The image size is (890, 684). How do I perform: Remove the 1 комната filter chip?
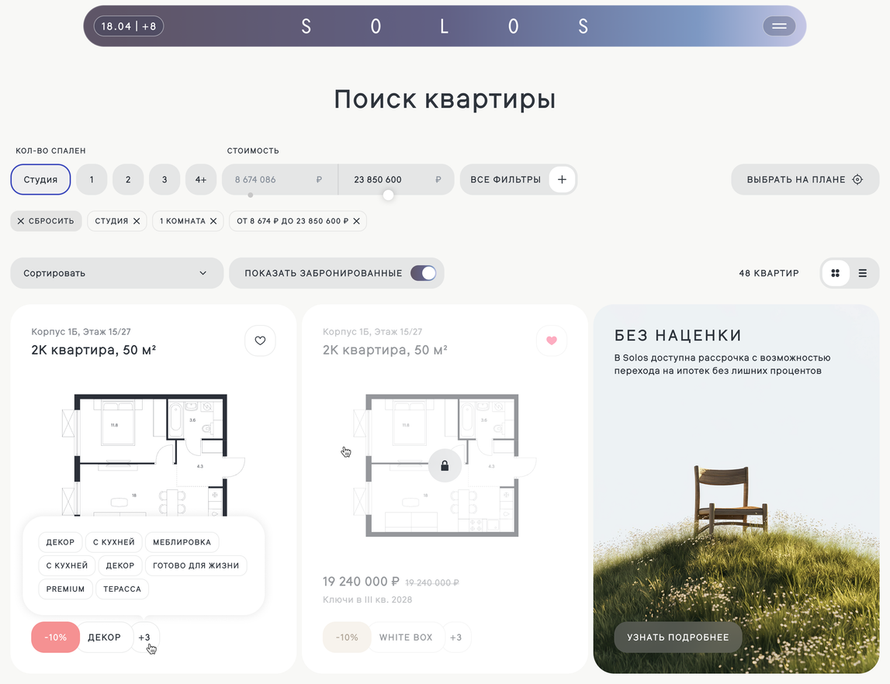pos(213,221)
